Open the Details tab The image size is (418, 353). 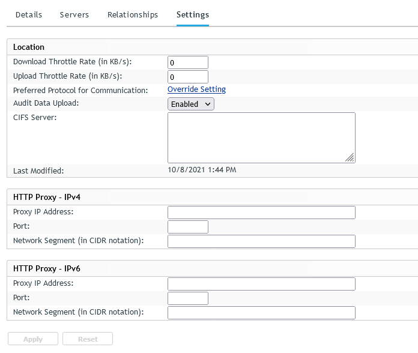[x=29, y=14]
